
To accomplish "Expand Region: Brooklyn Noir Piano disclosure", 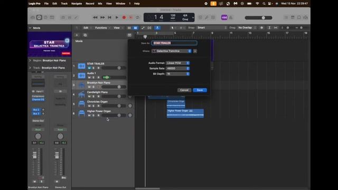I will [x=30, y=61].
